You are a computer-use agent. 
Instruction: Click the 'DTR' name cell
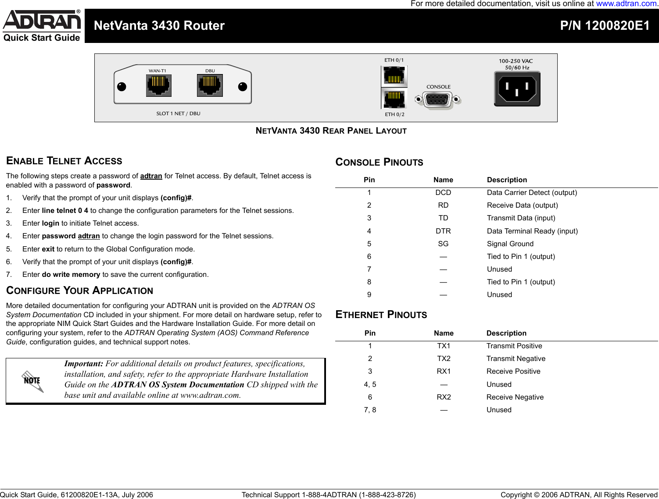click(443, 231)
